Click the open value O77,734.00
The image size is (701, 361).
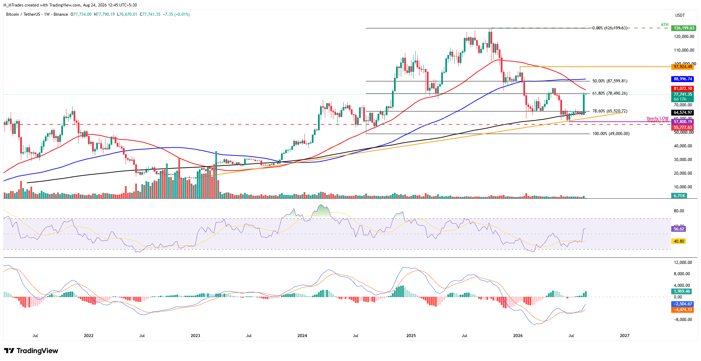click(x=81, y=14)
